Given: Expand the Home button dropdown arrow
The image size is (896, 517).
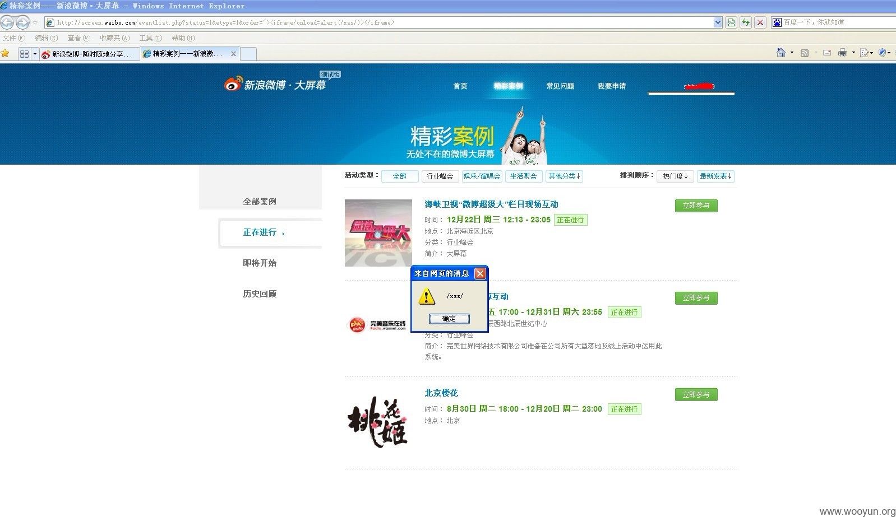Looking at the screenshot, I should (x=792, y=53).
